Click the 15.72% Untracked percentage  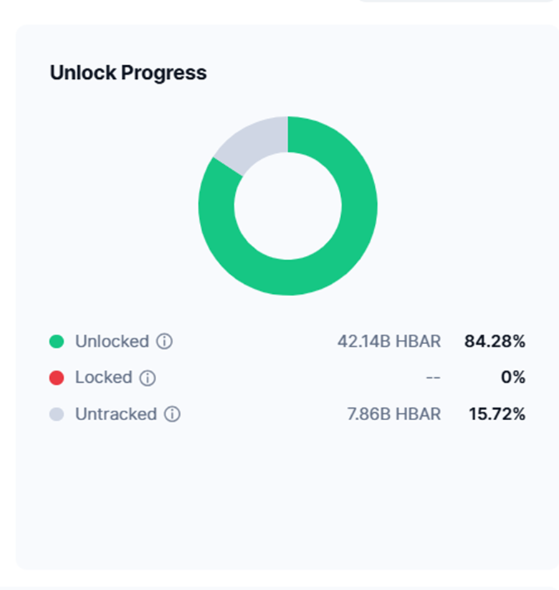tap(497, 414)
